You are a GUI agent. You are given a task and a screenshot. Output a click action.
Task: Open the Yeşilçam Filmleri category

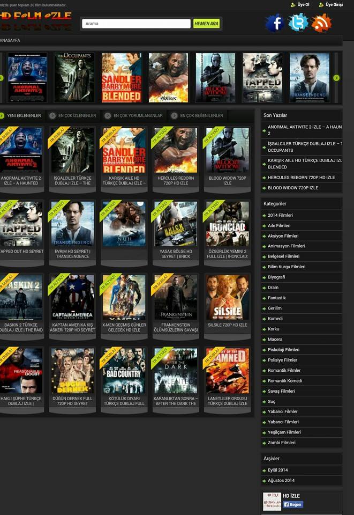284,432
